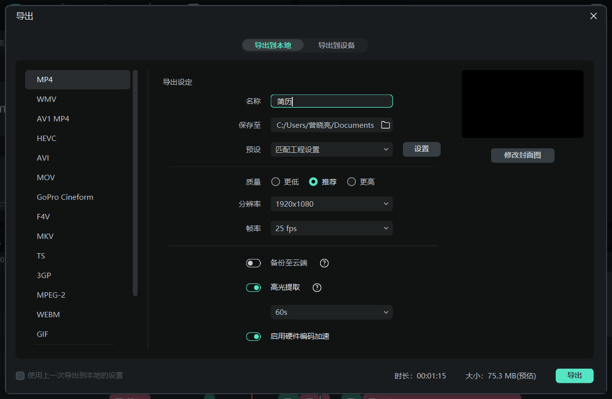Enable the 备份至云端 toggle

[254, 263]
